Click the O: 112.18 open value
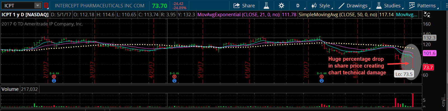448x111 pixels. tap(84, 15)
